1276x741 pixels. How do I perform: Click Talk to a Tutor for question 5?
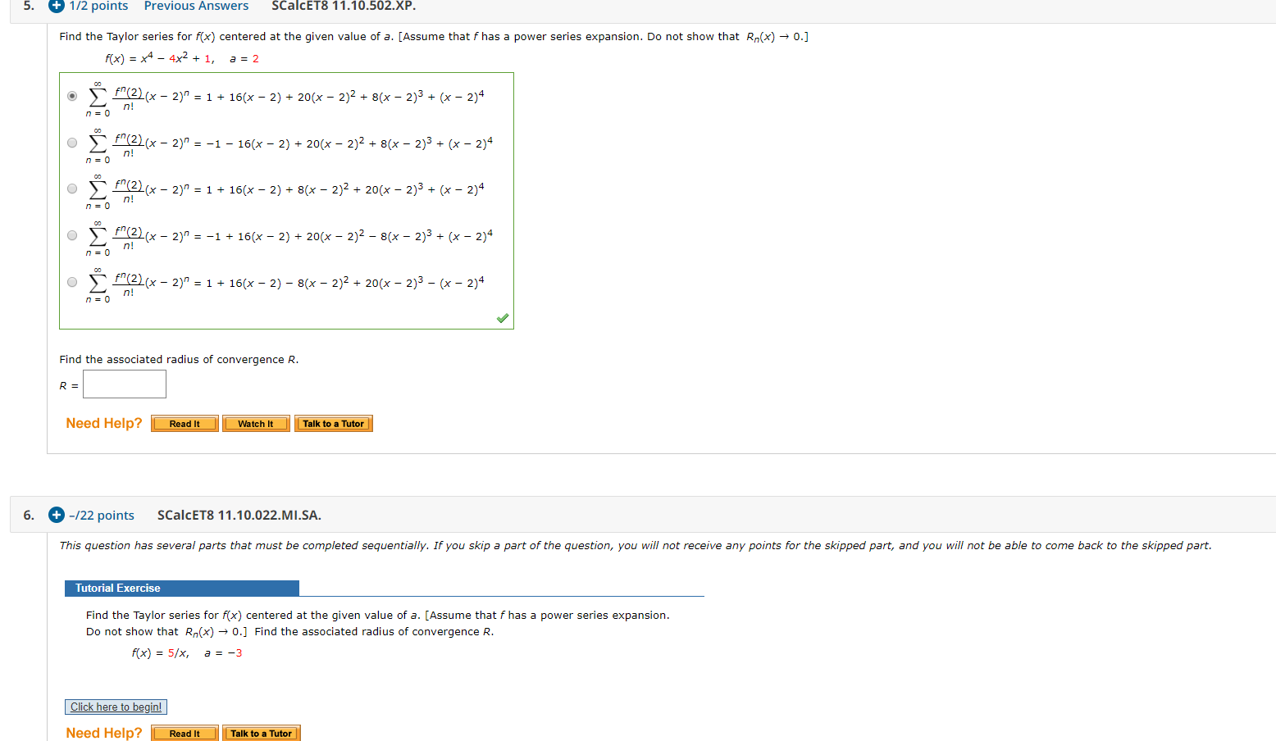tap(333, 423)
